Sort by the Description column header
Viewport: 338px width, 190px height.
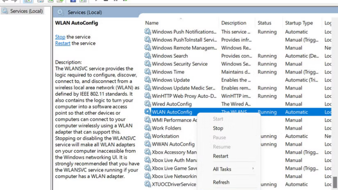tap(234, 23)
